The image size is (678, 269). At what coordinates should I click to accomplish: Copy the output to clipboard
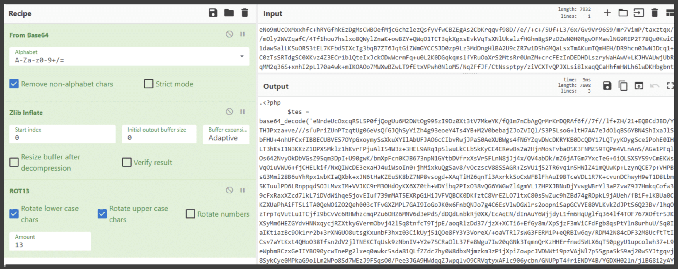[623, 86]
